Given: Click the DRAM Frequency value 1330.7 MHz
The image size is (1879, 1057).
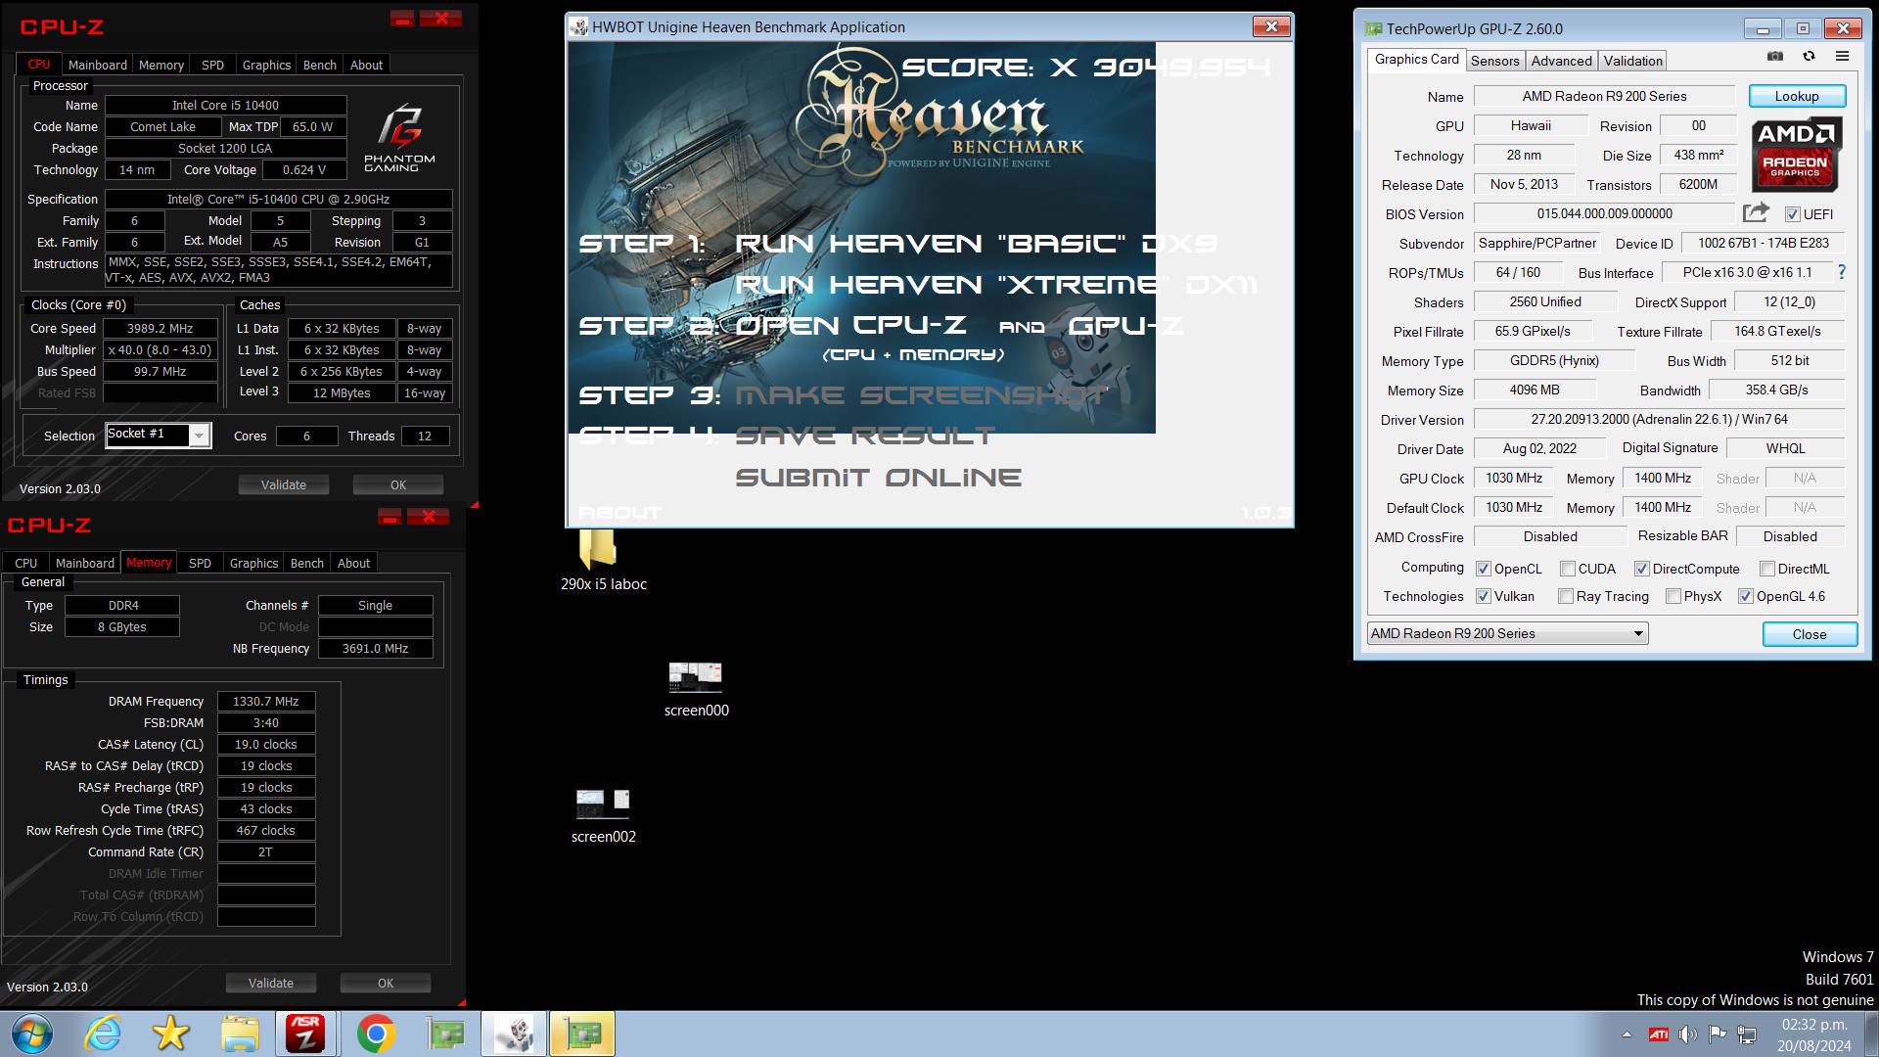Looking at the screenshot, I should [265, 701].
